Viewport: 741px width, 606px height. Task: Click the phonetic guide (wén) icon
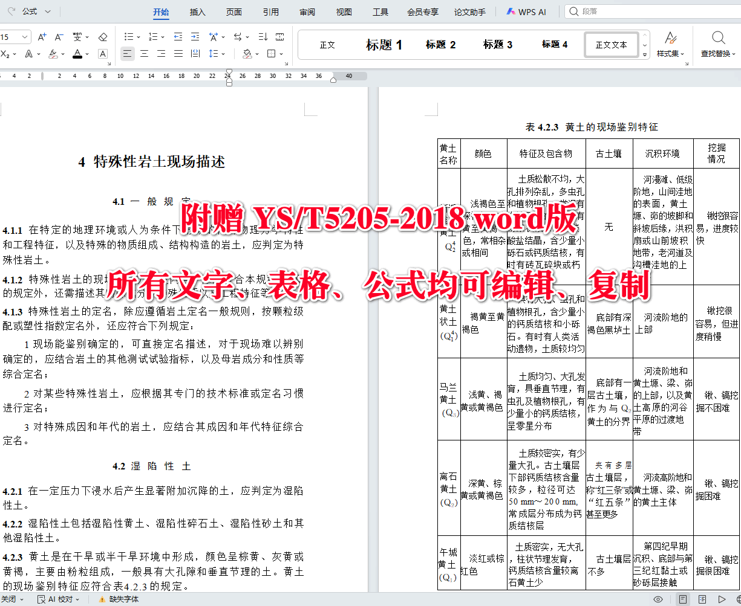[x=77, y=37]
